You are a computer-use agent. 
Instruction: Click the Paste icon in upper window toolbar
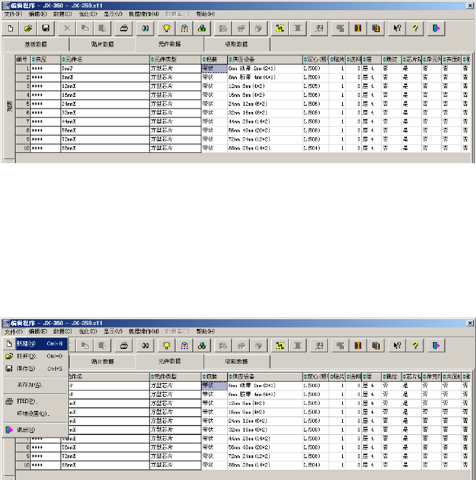pos(102,29)
